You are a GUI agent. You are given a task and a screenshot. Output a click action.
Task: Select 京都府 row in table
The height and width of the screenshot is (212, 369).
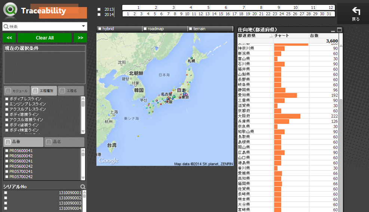point(288,111)
